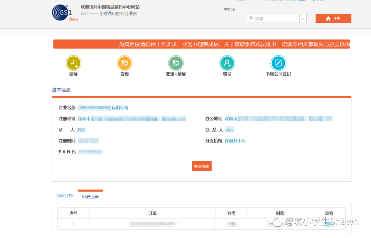
Task: Open the 分支机构 深圳分中心 link
Action: pos(235,140)
